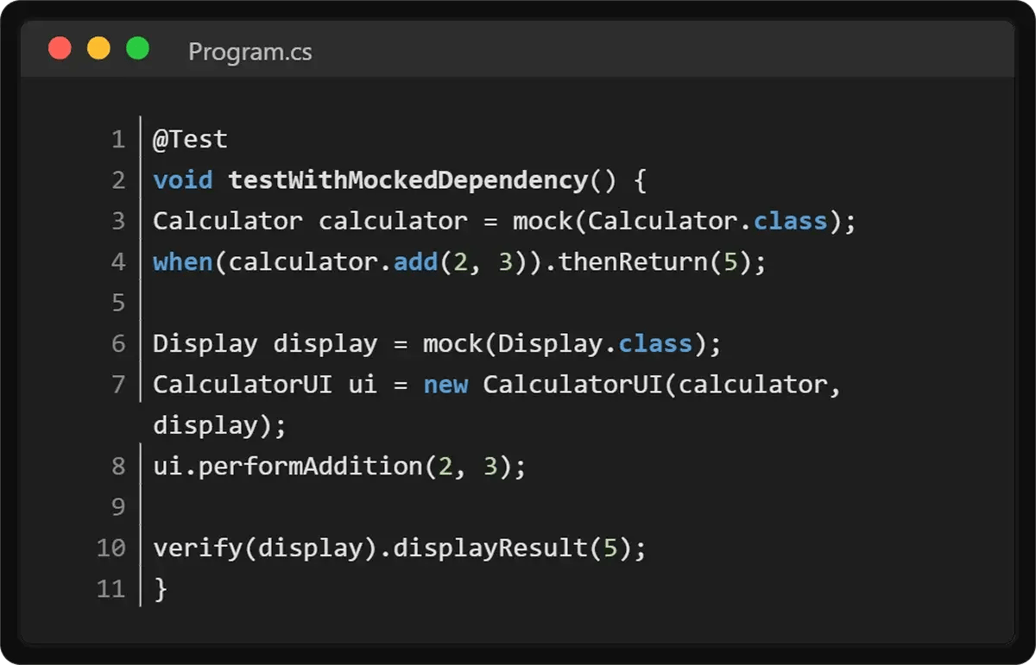Click 'CalculatorUI ui' declaration on line 7

(265, 385)
